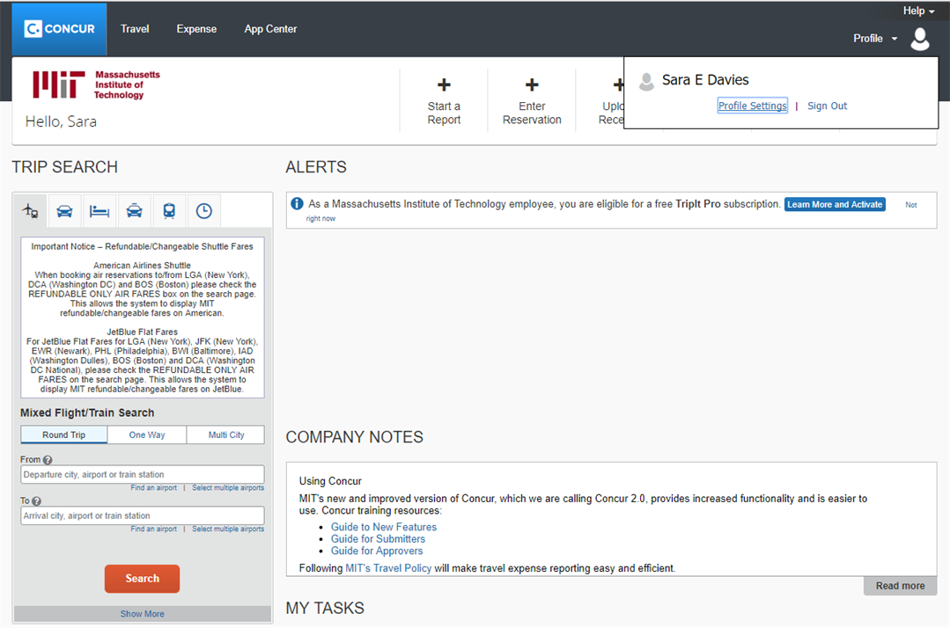Viewport: 950px width, 628px height.
Task: Choose the One Way trip type
Action: coord(147,434)
